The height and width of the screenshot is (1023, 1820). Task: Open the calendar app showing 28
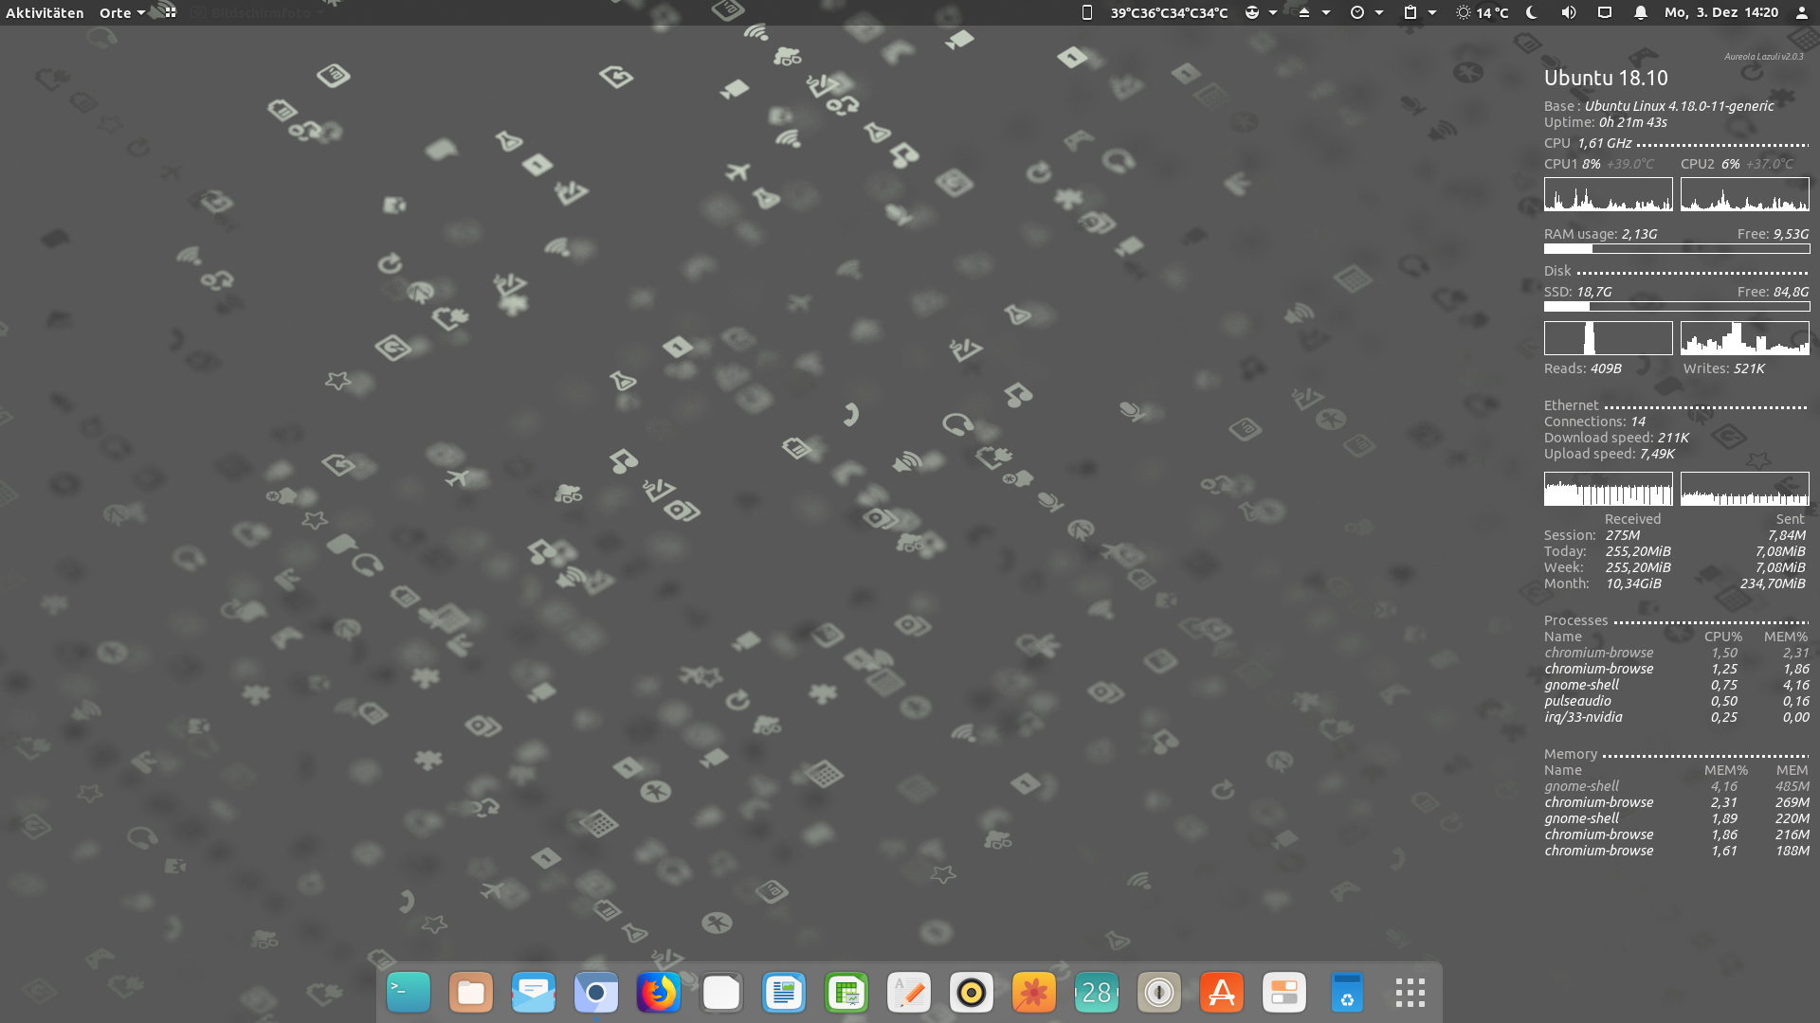click(1097, 993)
